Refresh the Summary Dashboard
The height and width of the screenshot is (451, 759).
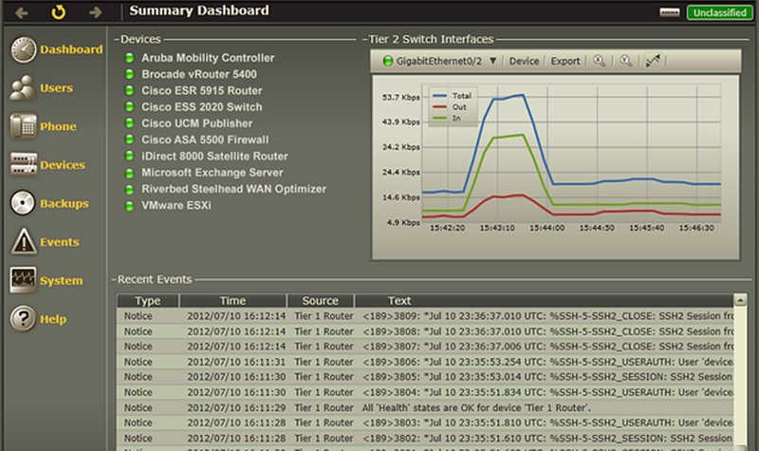58,11
